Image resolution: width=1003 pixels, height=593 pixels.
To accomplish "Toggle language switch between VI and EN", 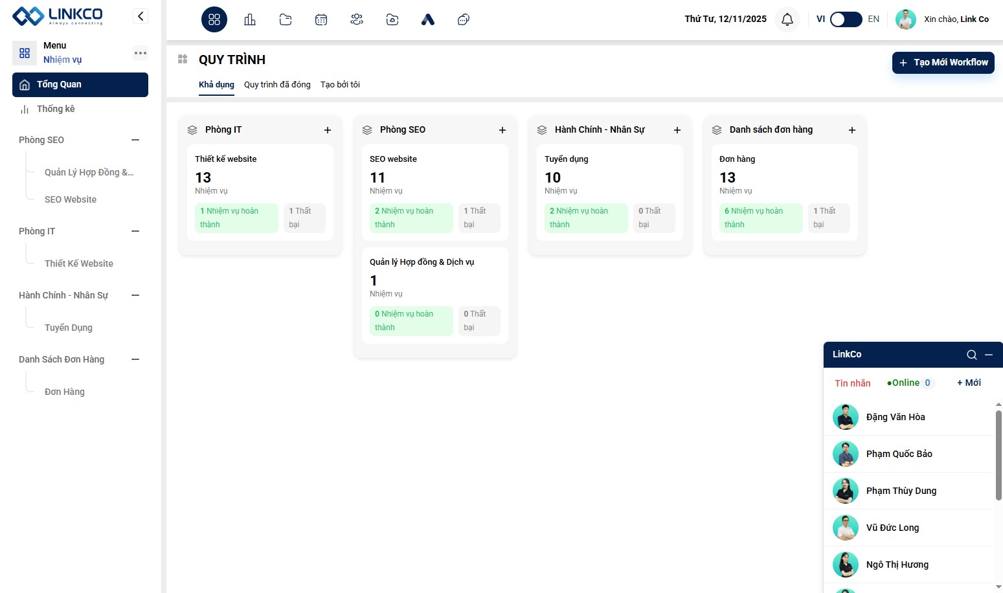I will point(846,19).
